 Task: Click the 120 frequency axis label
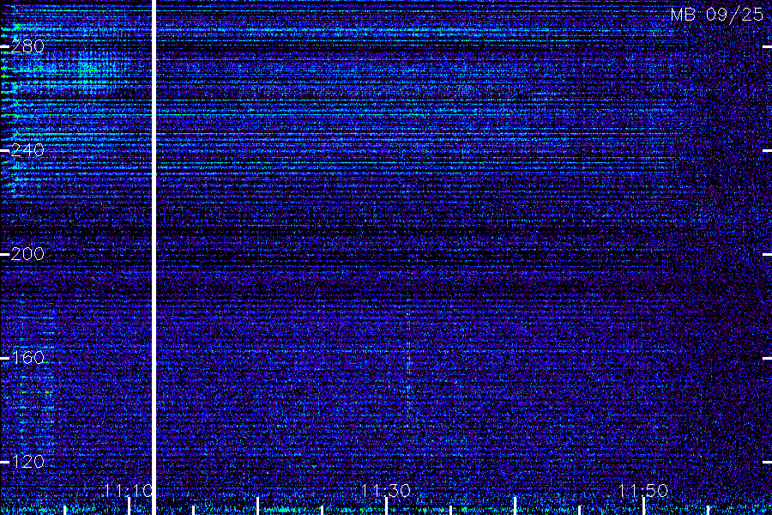[x=27, y=462]
